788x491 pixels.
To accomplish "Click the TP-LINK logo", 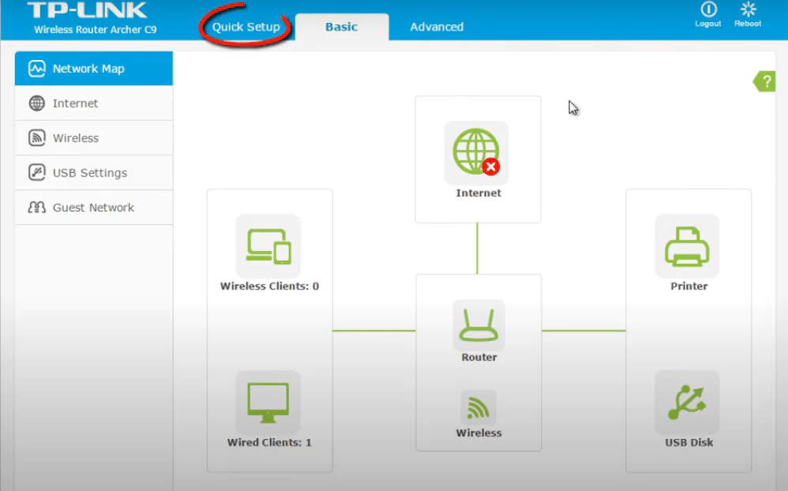I will click(87, 11).
